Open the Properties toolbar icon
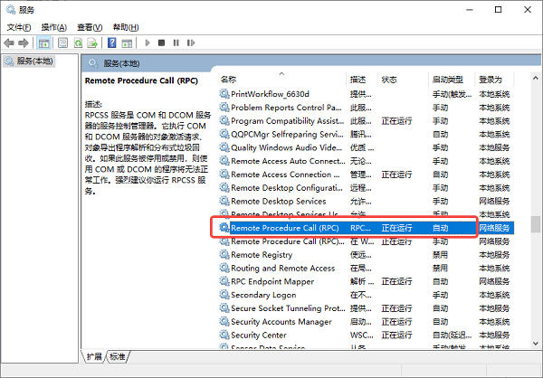Image resolution: width=543 pixels, height=378 pixels. point(62,43)
